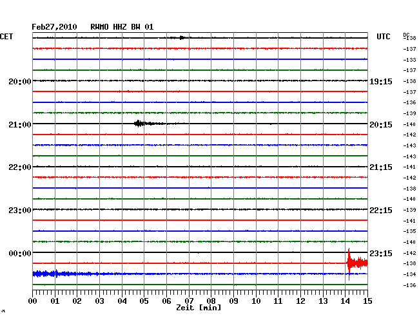Click minute tick label 01 on time axis
The image size is (419, 318).
point(55,301)
